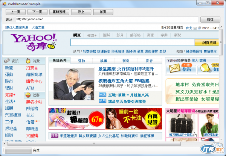The image size is (226, 156).
Task: Open 股市 in the sidebar
Action: tap(9, 81)
